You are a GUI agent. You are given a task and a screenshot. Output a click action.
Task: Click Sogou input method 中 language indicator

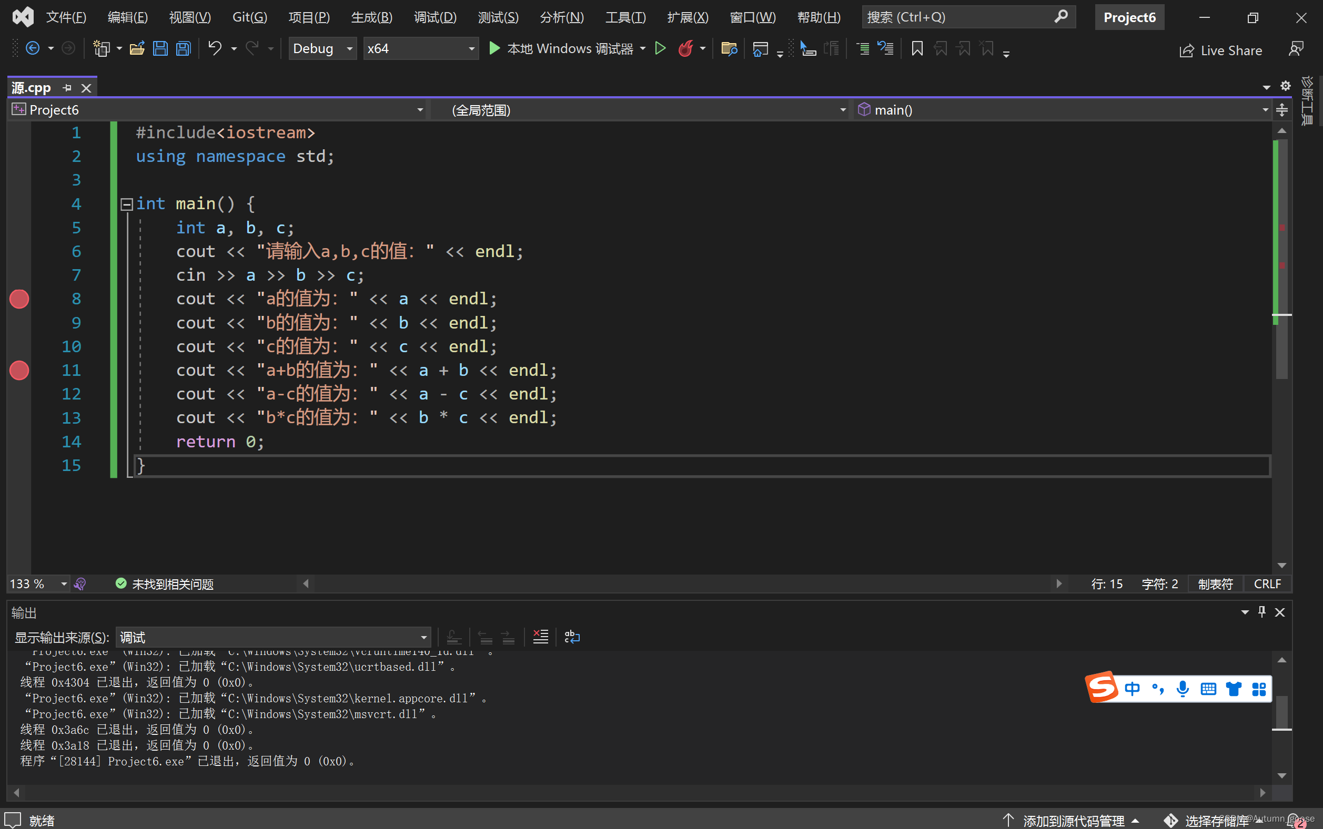click(1132, 688)
